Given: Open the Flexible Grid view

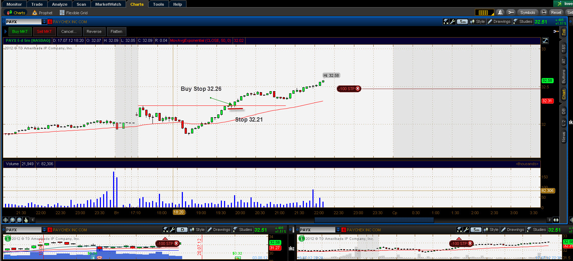Looking at the screenshot, I should 73,13.
